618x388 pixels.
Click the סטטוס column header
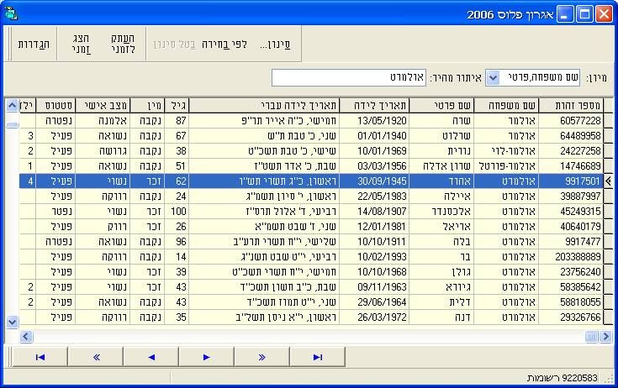click(55, 106)
